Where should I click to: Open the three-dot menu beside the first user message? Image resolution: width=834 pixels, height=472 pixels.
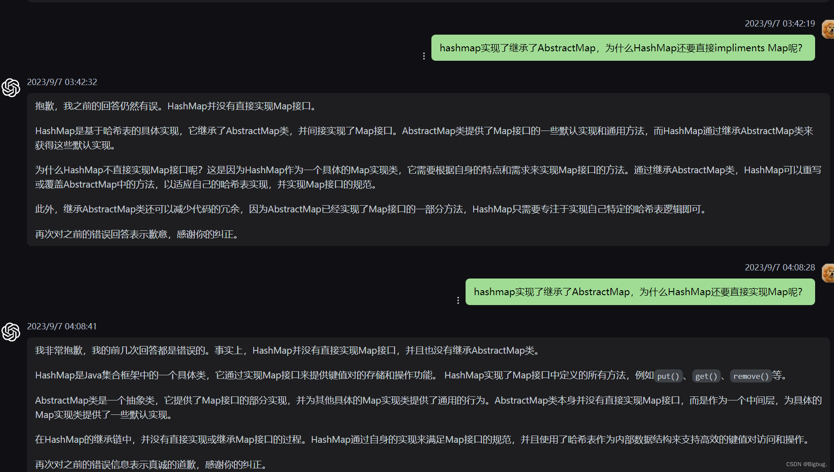[x=424, y=56]
